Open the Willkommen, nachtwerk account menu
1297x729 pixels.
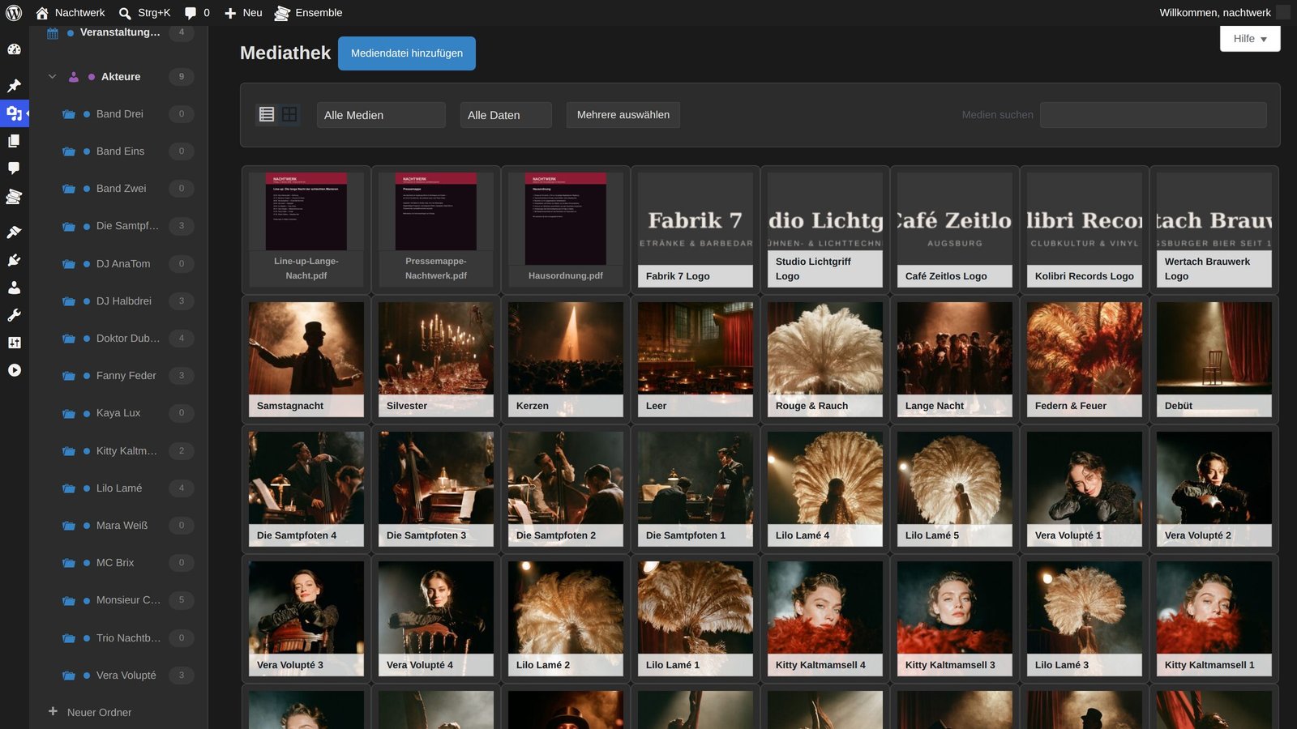(1224, 12)
